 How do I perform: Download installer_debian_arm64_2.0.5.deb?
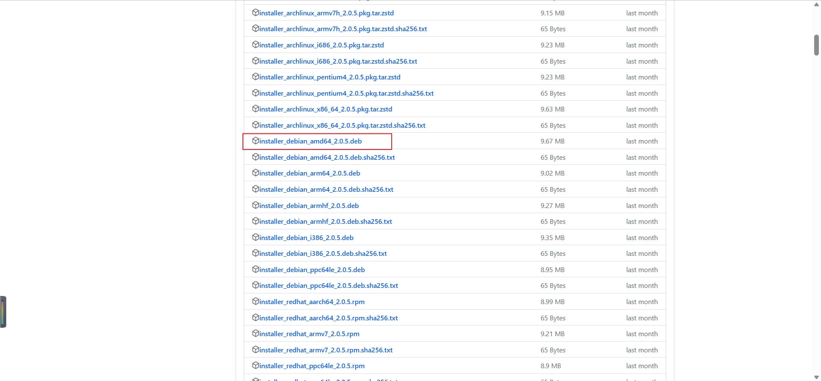pos(310,173)
